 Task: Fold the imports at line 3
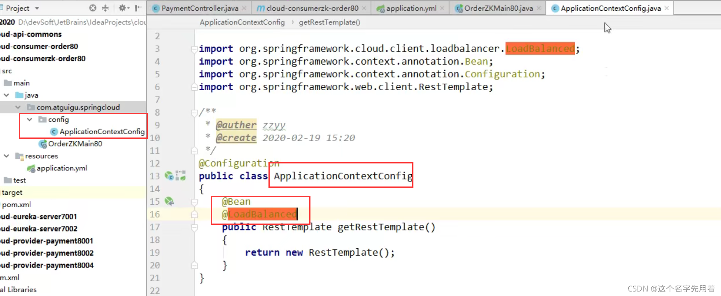[194, 49]
